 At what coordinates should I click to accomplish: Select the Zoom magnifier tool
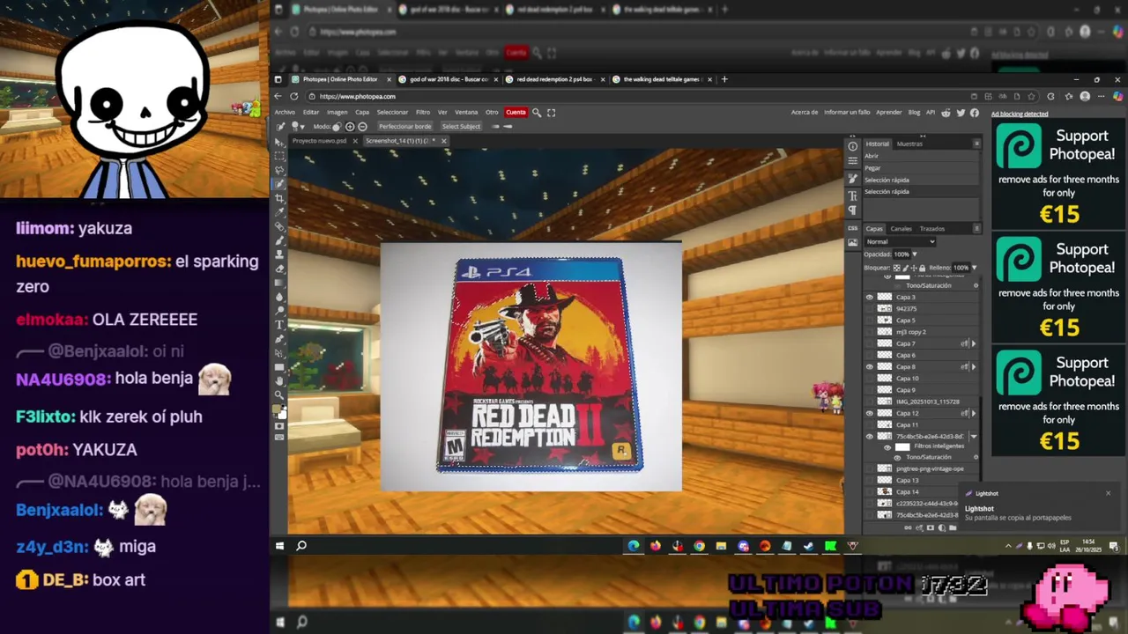tap(279, 395)
